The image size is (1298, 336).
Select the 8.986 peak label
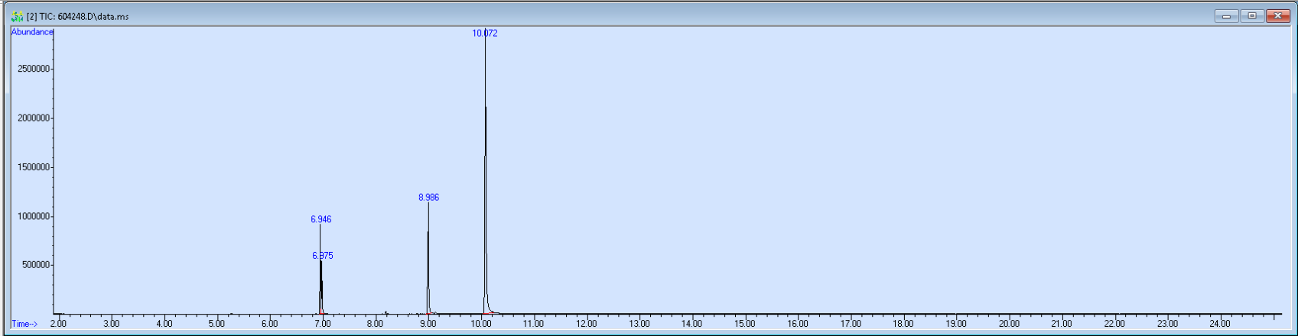[x=428, y=198]
